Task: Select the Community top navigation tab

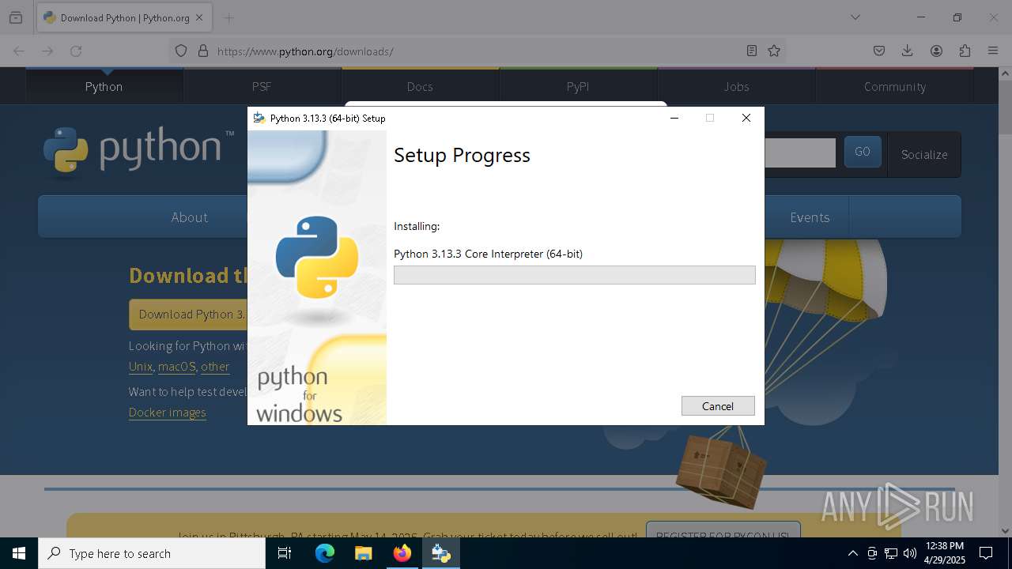Action: click(894, 86)
